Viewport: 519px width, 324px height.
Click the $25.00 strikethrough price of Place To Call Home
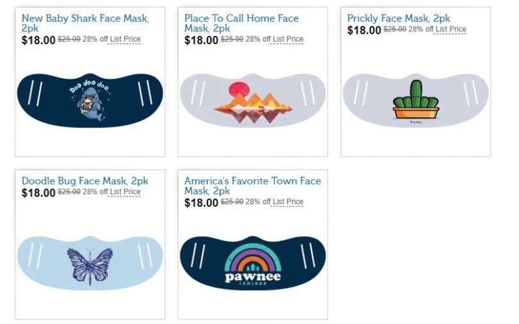tap(232, 40)
